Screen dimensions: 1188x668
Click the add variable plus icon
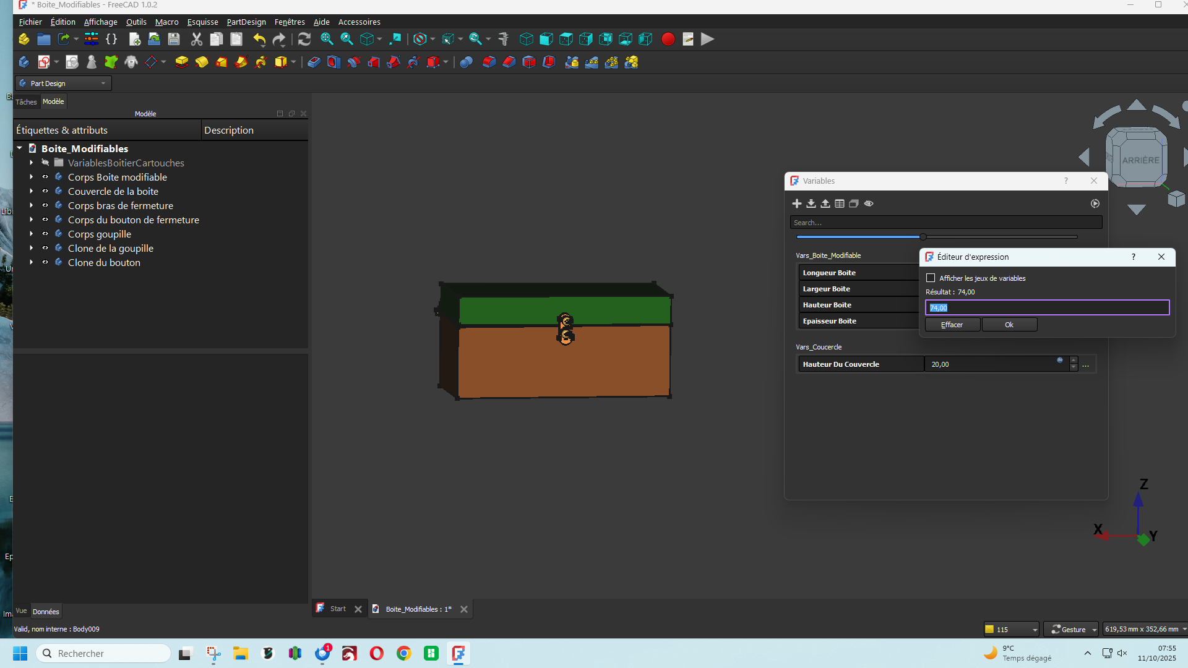[x=797, y=203]
